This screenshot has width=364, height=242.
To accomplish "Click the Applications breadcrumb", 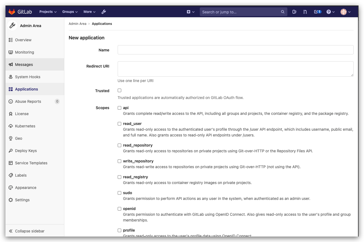I will 102,24.
